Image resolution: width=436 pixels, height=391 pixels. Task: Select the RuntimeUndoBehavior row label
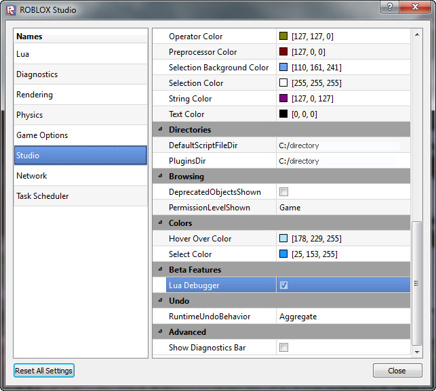210,317
